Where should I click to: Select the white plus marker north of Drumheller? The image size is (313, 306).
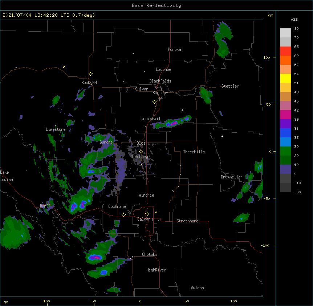coord(222,136)
